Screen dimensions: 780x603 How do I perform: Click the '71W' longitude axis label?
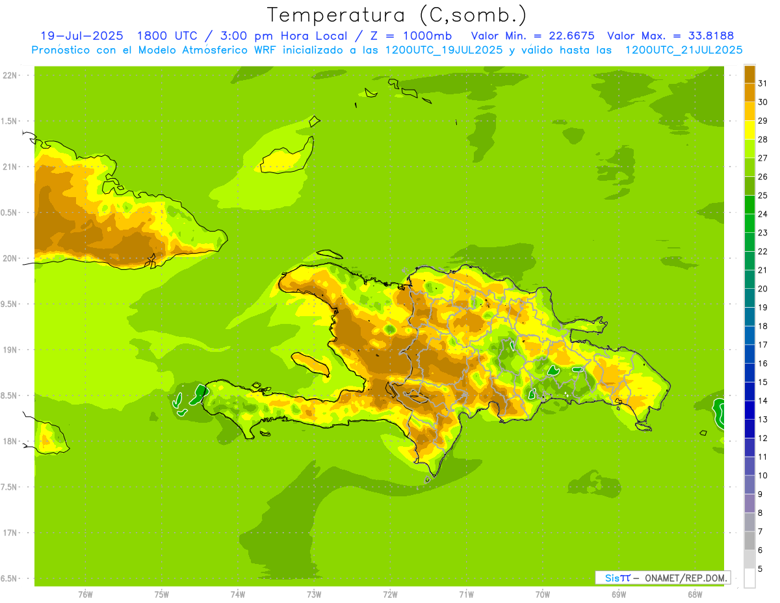pos(466,594)
